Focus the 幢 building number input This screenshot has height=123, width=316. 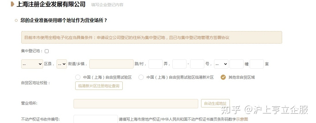(236, 64)
